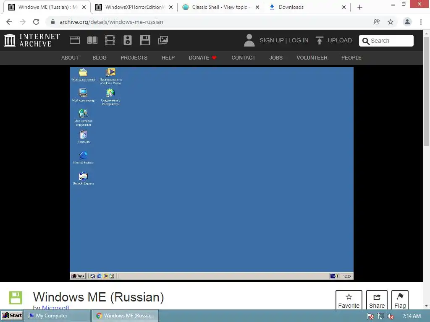Open the BLOG menu item
Image resolution: width=430 pixels, height=322 pixels.
coord(100,58)
